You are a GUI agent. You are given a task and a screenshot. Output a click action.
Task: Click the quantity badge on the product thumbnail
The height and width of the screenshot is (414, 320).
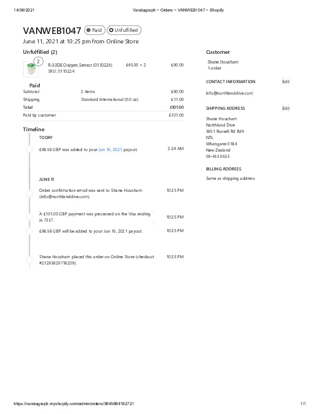point(38,62)
